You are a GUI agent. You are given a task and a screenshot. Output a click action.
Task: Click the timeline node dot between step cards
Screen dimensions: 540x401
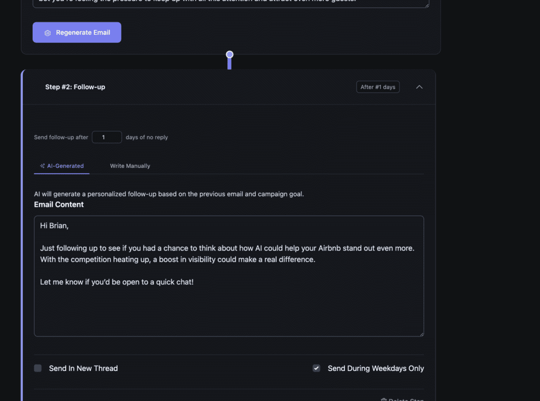pyautogui.click(x=229, y=54)
